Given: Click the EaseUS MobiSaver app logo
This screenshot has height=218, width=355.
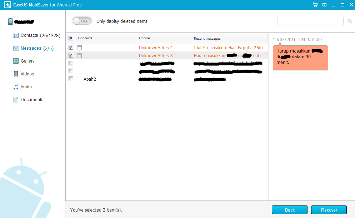Looking at the screenshot, I should (7, 5).
